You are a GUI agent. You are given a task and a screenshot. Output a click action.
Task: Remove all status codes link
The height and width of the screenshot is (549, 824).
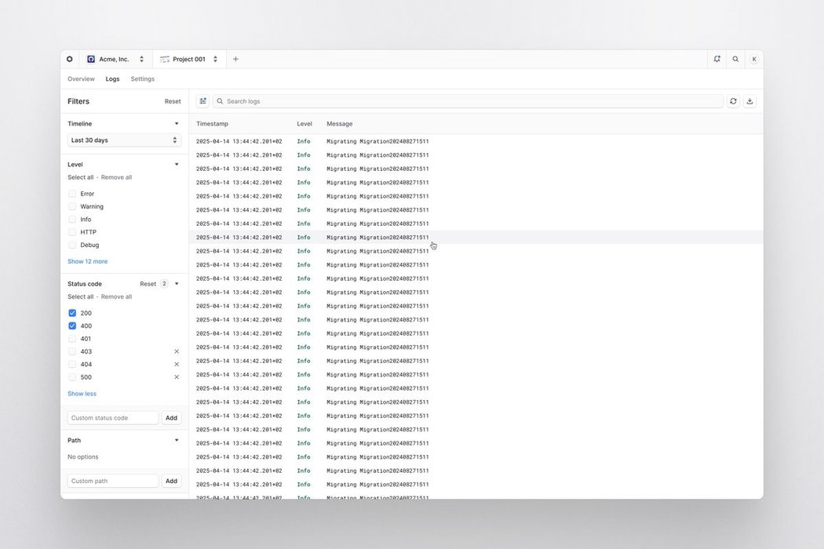pyautogui.click(x=116, y=296)
